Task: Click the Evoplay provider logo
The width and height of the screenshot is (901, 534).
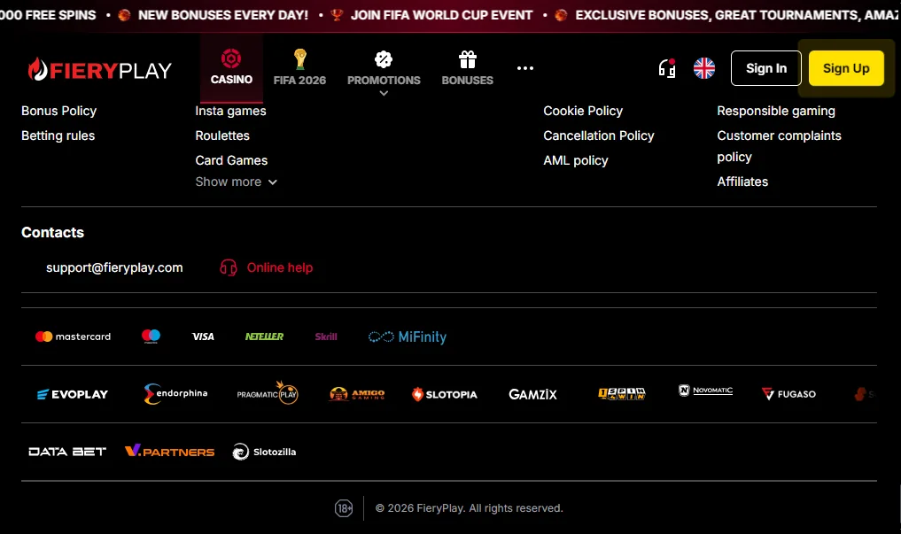Action: point(73,394)
